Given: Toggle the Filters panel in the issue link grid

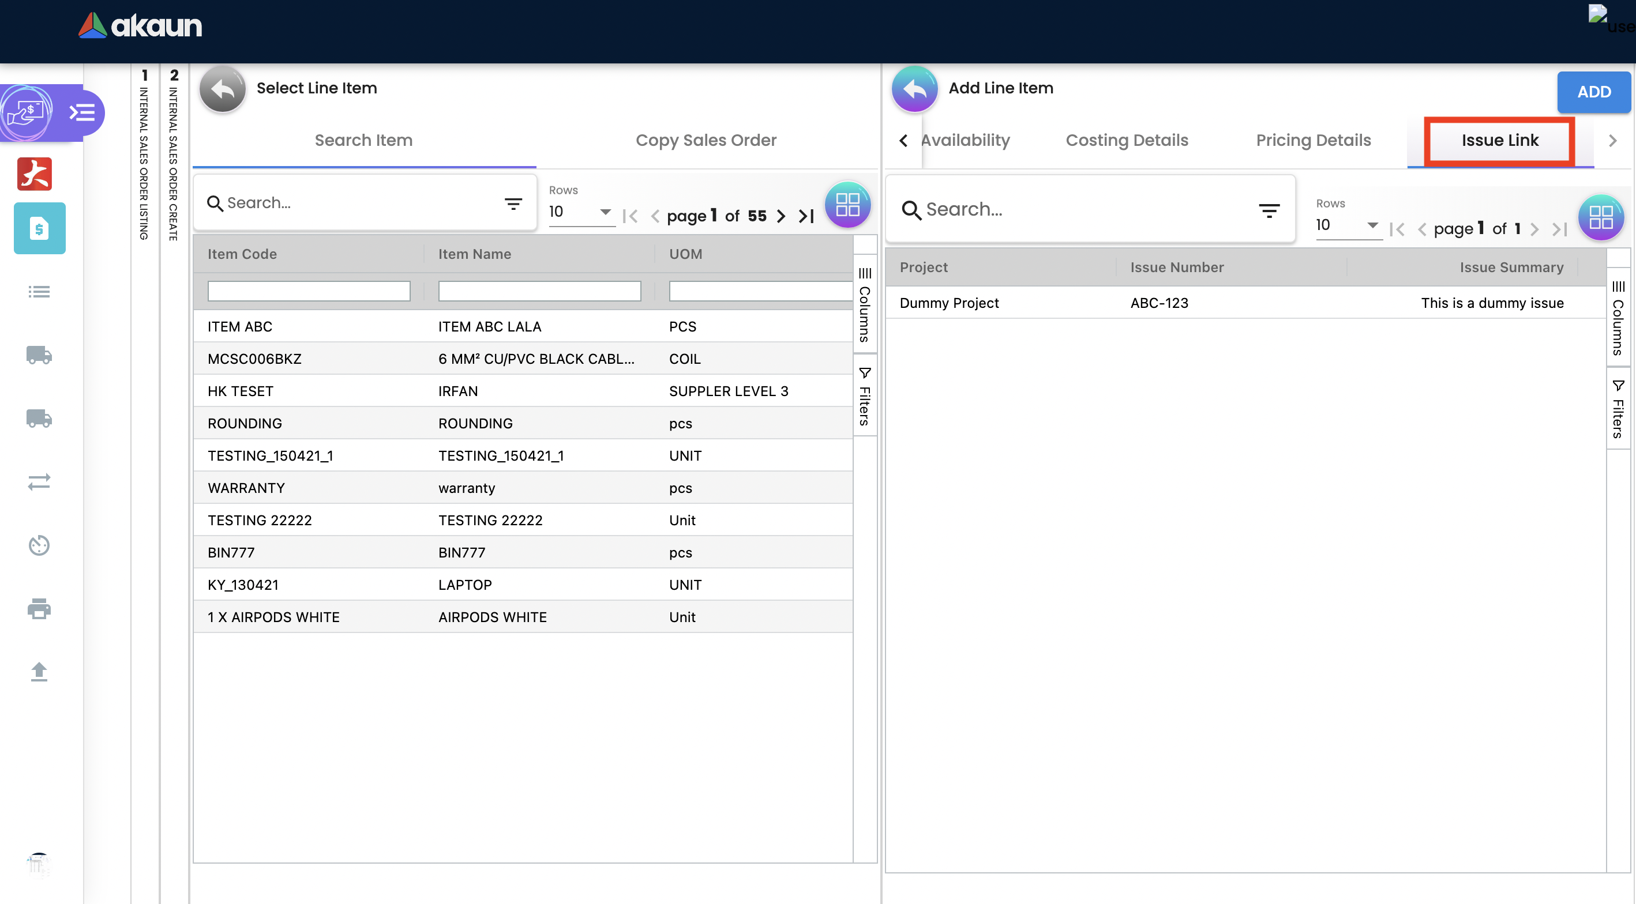Looking at the screenshot, I should tap(1618, 409).
